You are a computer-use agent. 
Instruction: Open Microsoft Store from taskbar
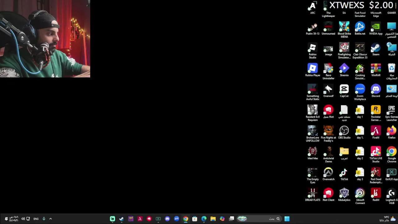195,219
